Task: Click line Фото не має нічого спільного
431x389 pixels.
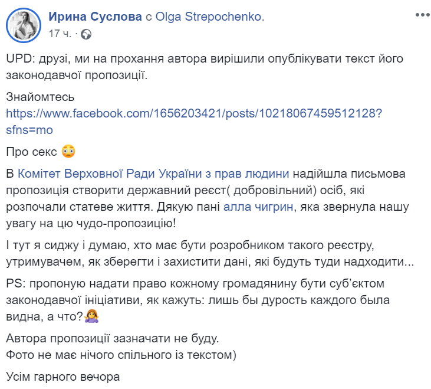Action: pos(121,354)
